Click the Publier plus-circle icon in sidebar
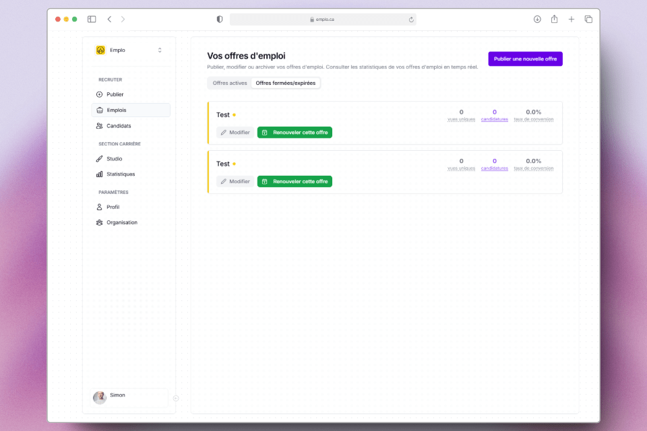647x431 pixels. click(100, 94)
